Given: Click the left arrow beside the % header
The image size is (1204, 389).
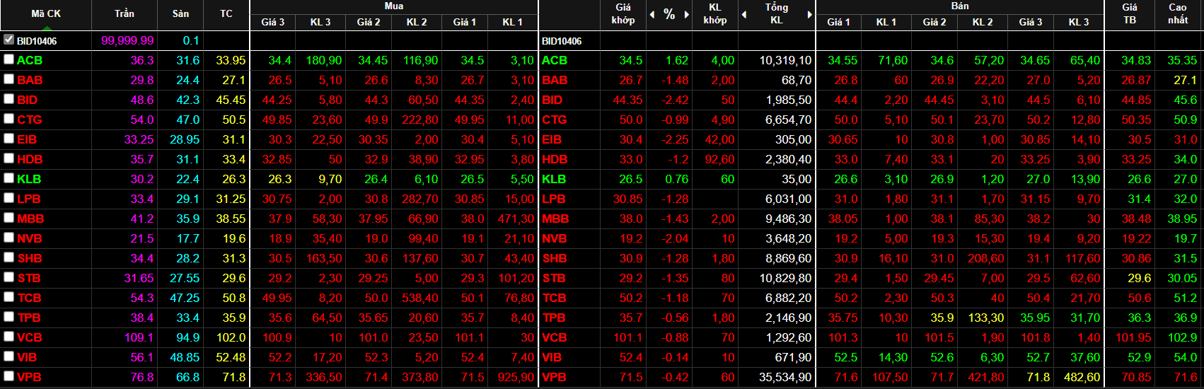Looking at the screenshot, I should coord(652,14).
